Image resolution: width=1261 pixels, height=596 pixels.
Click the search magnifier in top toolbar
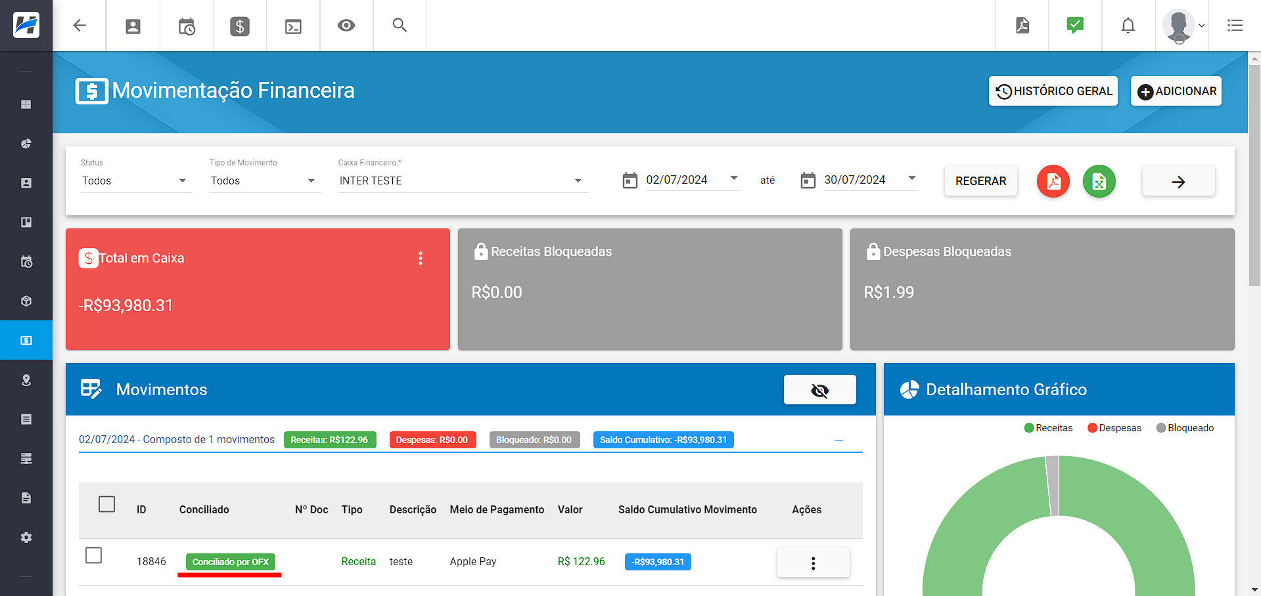tap(400, 26)
